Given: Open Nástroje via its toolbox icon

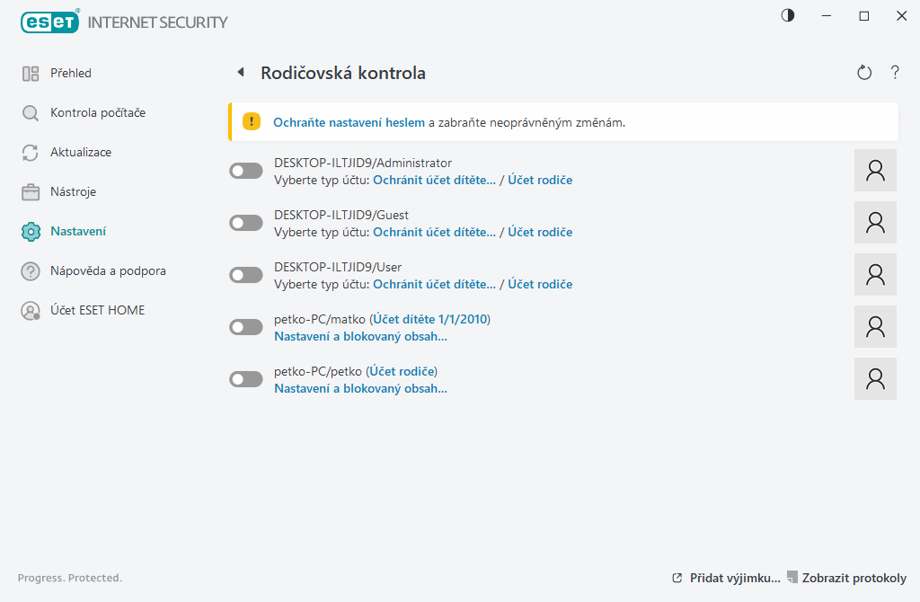Looking at the screenshot, I should (x=31, y=191).
